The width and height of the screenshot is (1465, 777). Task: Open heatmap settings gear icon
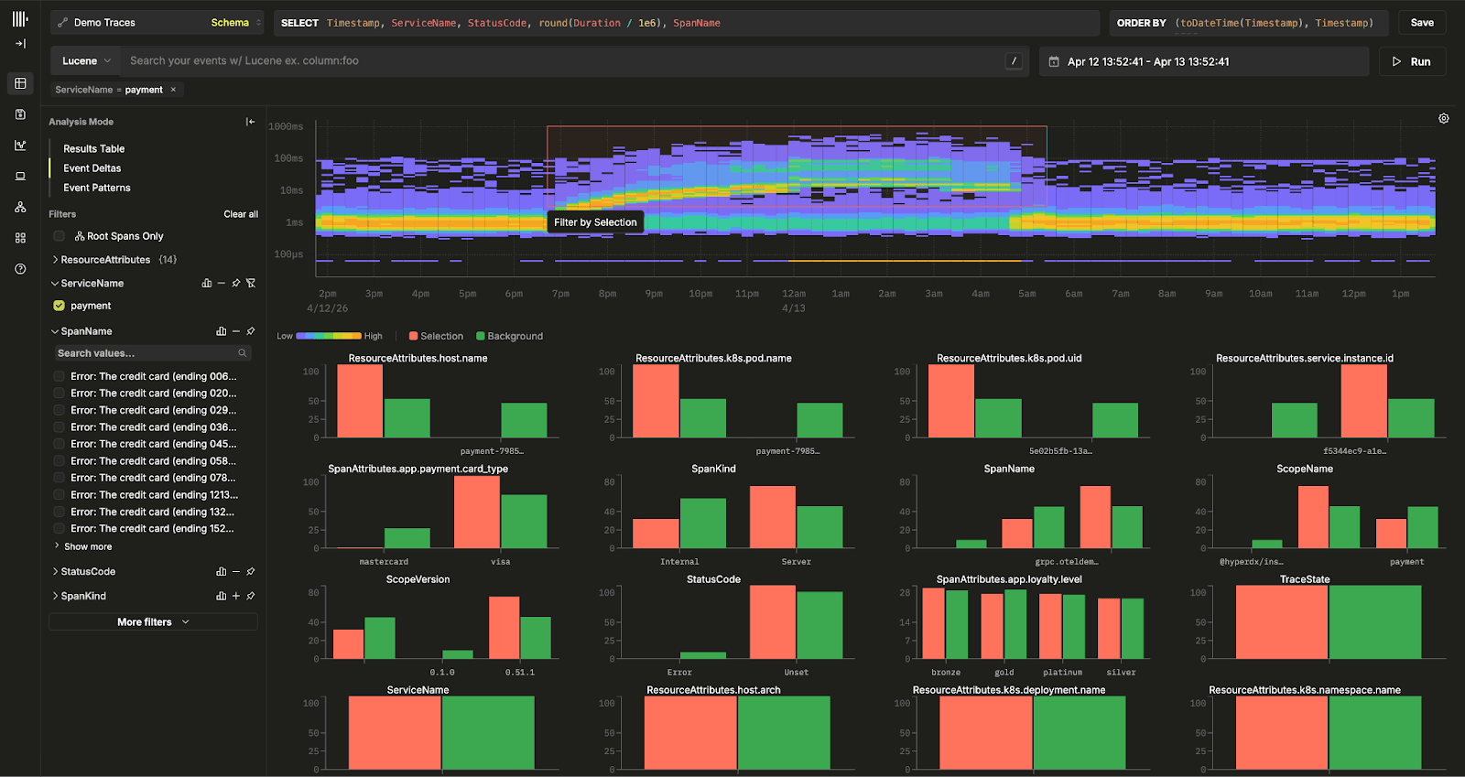(1443, 119)
